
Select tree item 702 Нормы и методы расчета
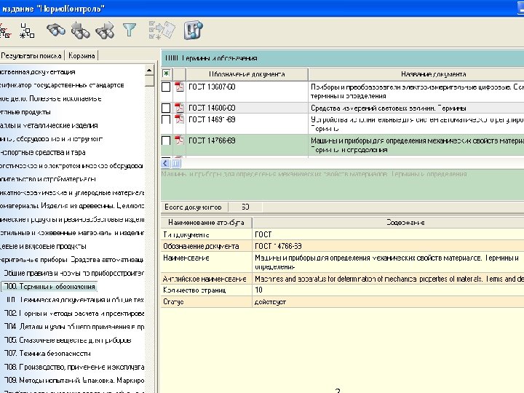tap(74, 314)
